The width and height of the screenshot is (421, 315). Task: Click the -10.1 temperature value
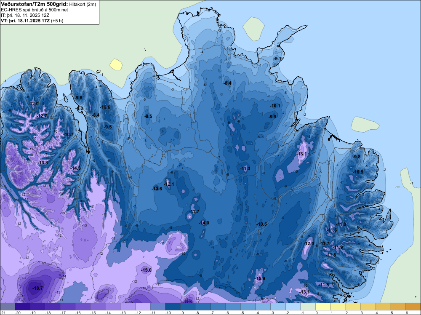(275, 106)
